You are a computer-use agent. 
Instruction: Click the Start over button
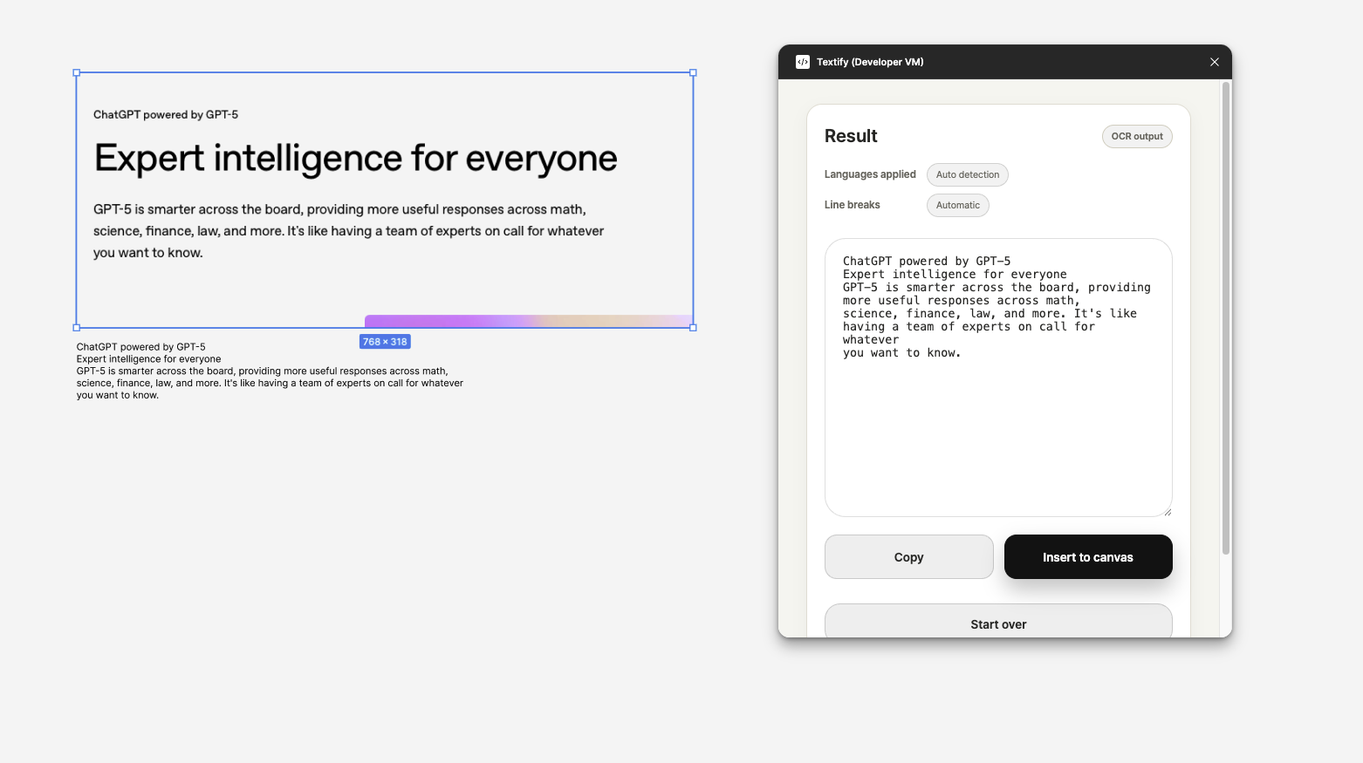(x=997, y=623)
